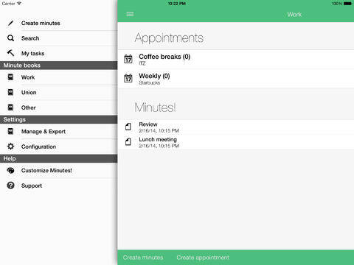Click the Minutes! heading
Screen dimensions: 354x265
(155, 107)
